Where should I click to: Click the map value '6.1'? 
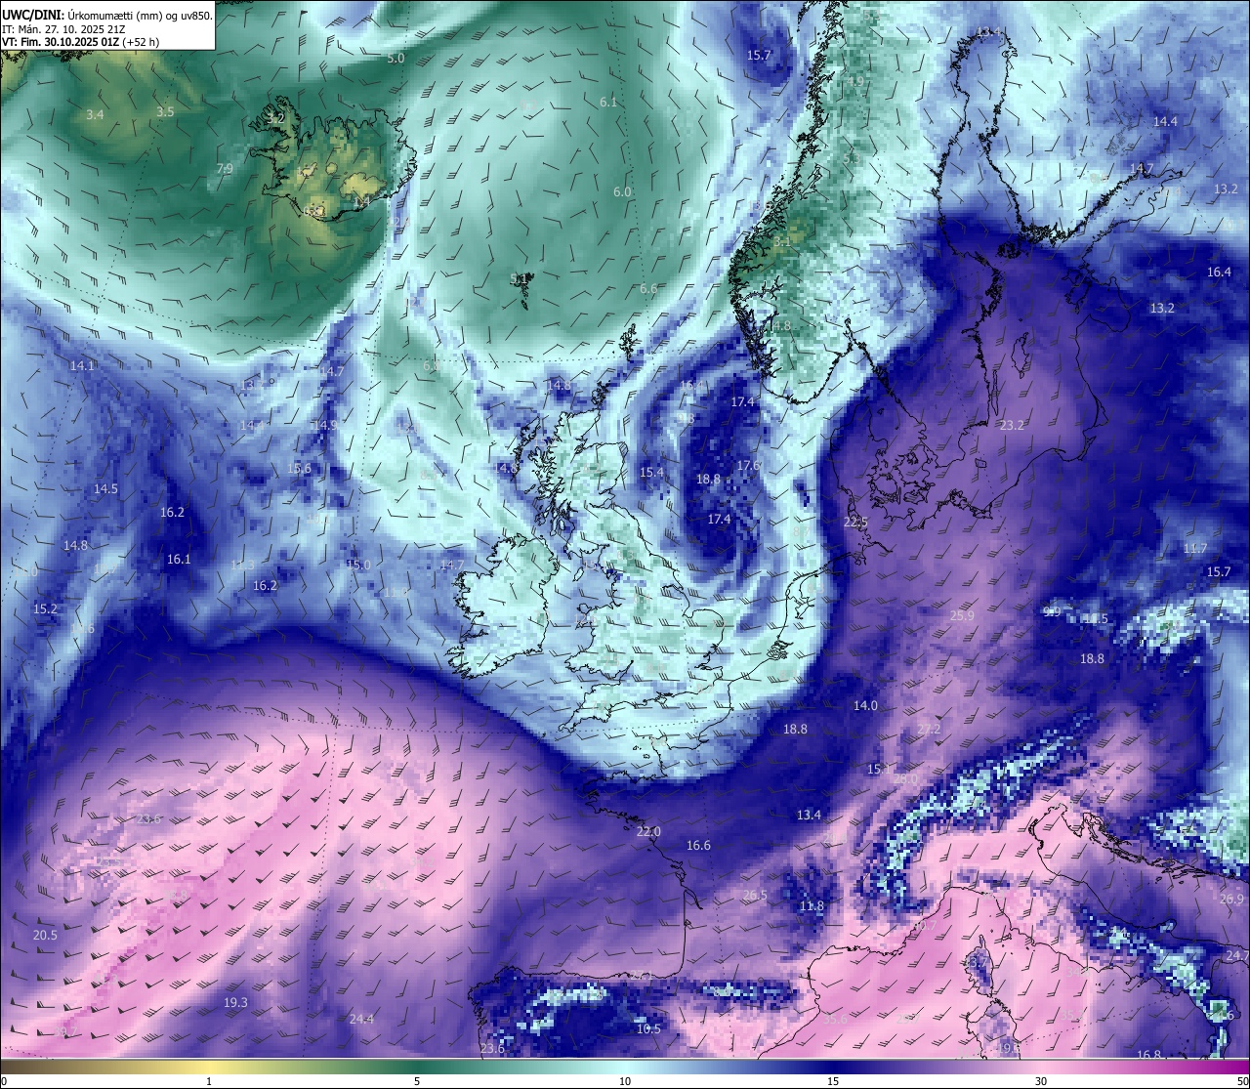click(x=608, y=103)
